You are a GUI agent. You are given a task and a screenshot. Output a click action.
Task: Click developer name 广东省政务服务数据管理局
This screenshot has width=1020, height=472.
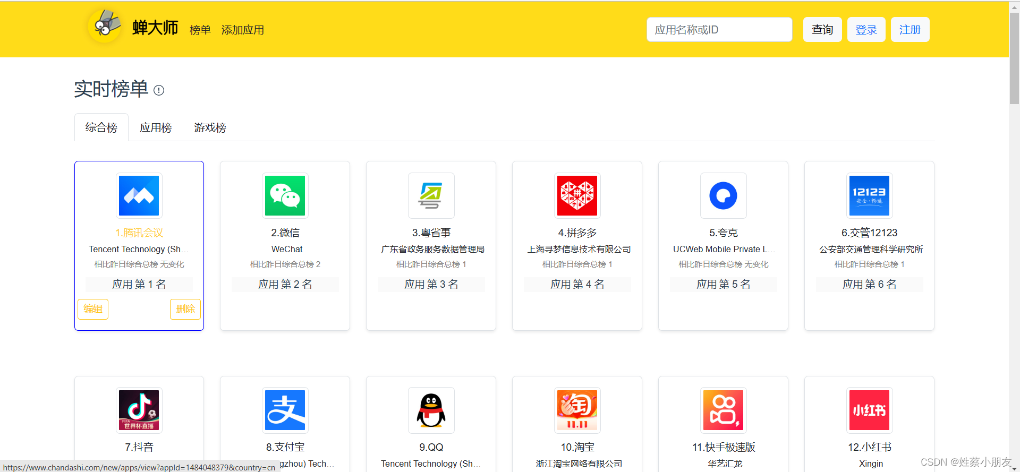point(432,249)
